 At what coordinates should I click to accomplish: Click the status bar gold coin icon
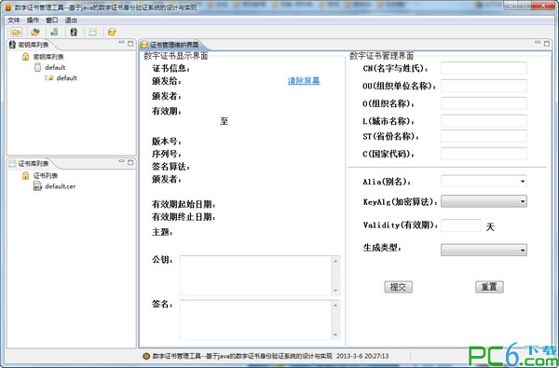tap(146, 356)
